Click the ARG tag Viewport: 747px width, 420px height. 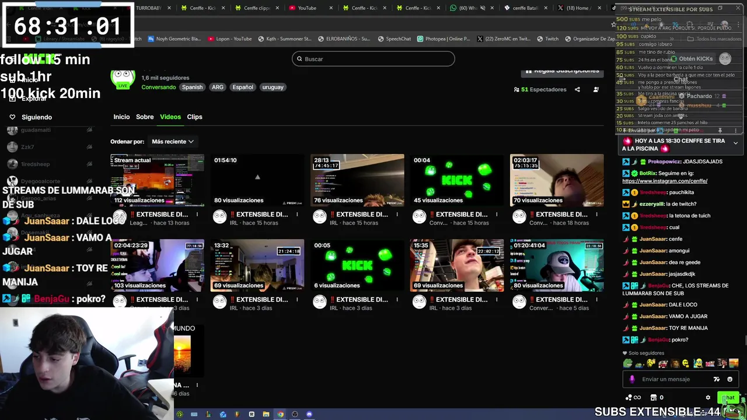pos(218,87)
